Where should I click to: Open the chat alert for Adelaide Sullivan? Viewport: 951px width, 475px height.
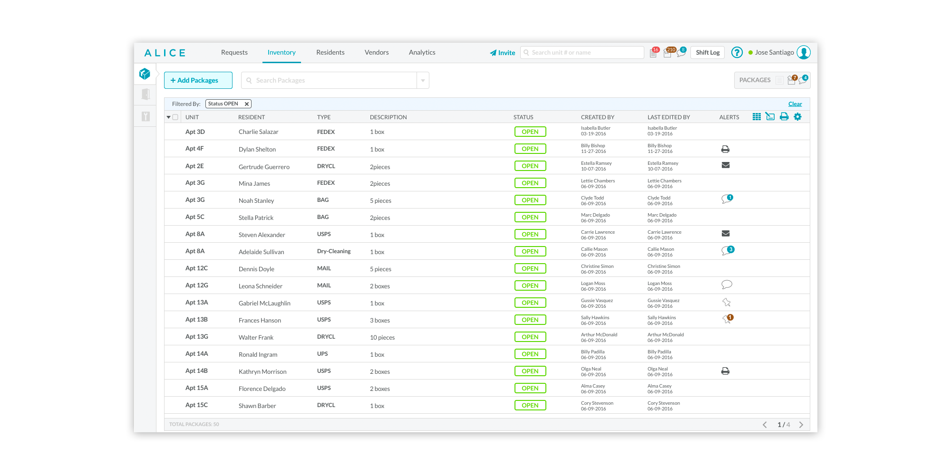[728, 250]
